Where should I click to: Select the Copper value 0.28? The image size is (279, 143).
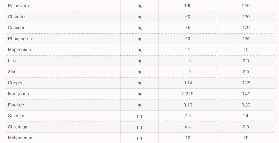pos(246,83)
